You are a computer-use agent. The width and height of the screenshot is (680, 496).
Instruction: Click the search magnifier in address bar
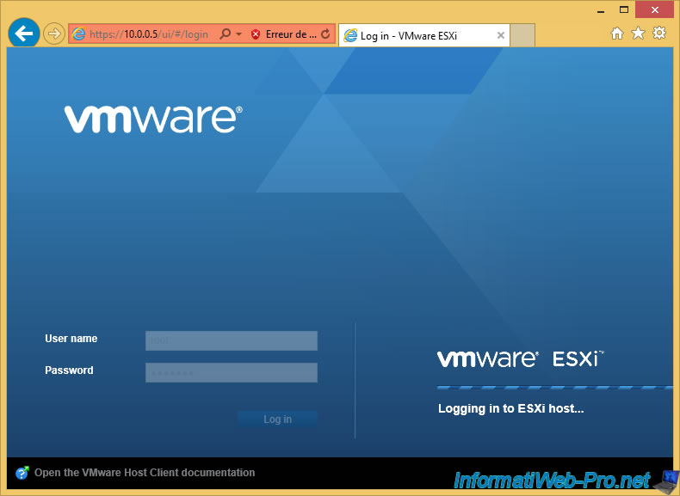pos(226,34)
